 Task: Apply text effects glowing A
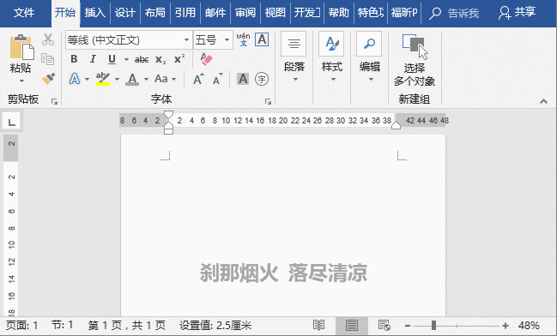pyautogui.click(x=75, y=79)
